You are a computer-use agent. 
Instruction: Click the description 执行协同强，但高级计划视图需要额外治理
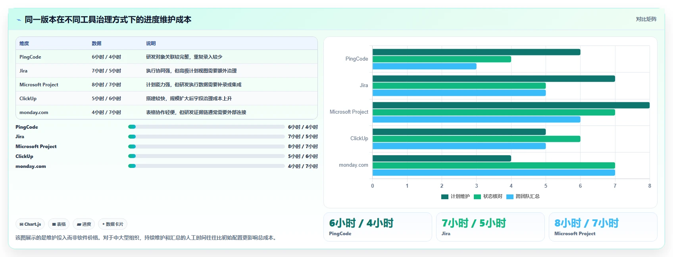pos(191,71)
